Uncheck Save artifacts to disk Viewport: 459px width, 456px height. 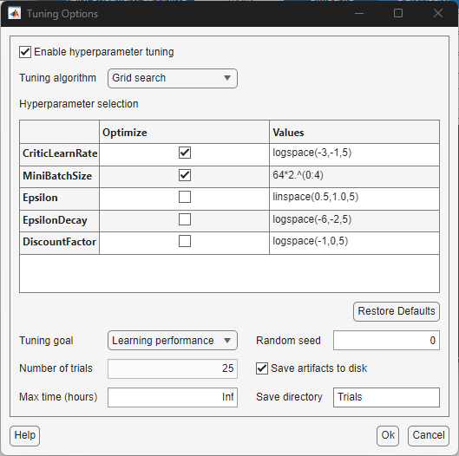(x=262, y=368)
